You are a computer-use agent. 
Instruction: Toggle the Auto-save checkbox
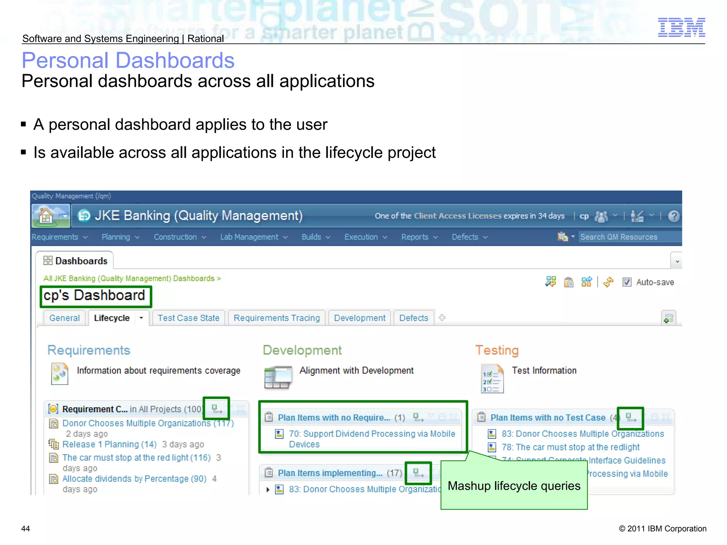627,282
